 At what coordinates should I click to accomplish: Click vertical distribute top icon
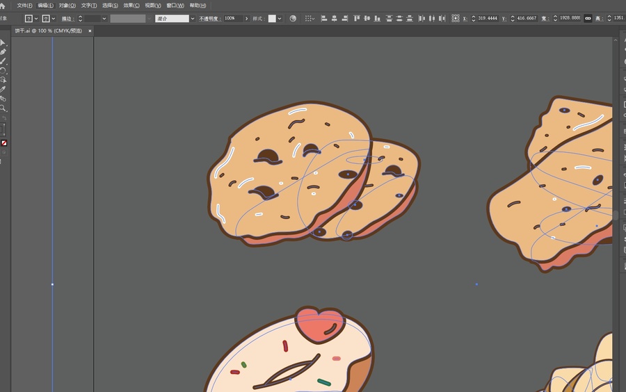point(390,18)
